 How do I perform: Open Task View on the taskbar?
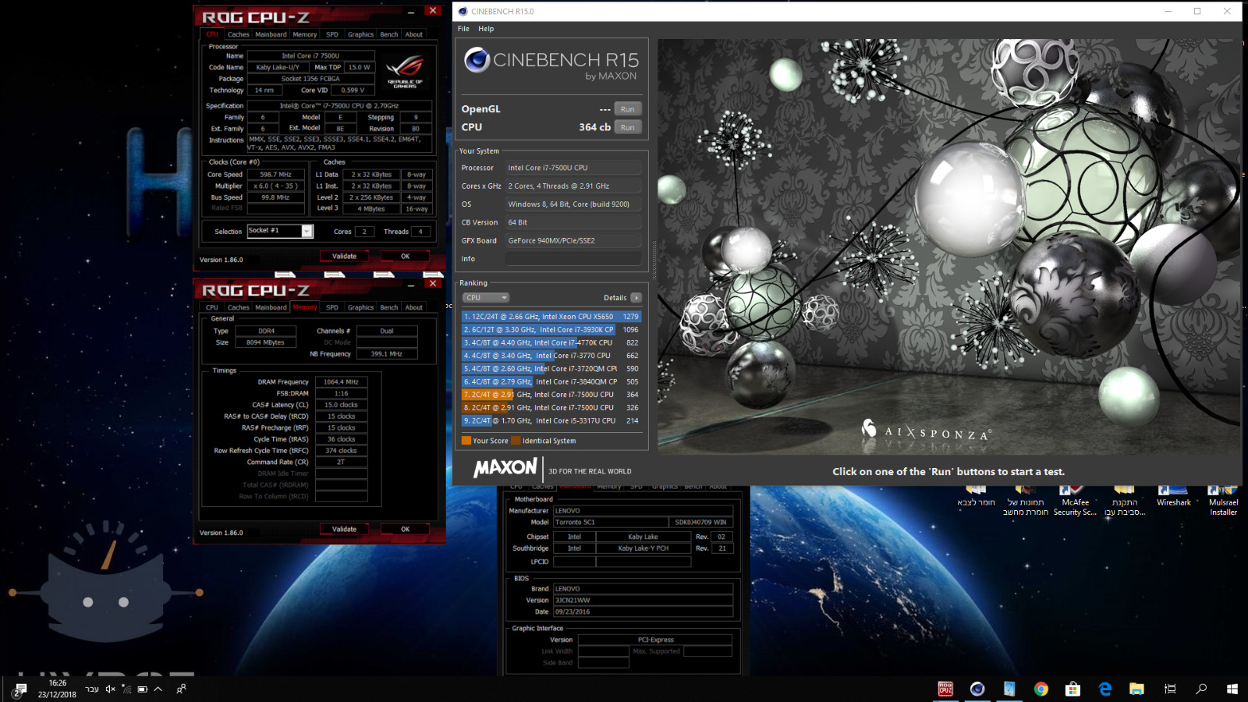[1169, 689]
